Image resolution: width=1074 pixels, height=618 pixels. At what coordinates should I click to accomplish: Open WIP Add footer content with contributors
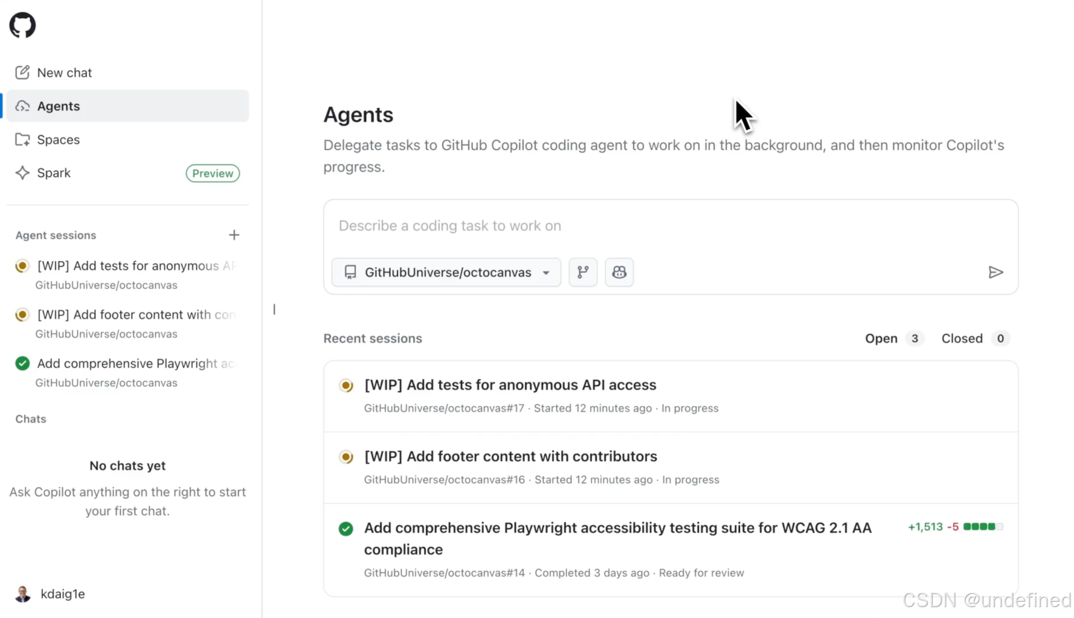[510, 456]
